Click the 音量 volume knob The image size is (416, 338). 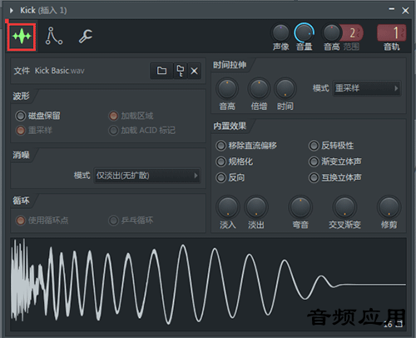coord(305,32)
